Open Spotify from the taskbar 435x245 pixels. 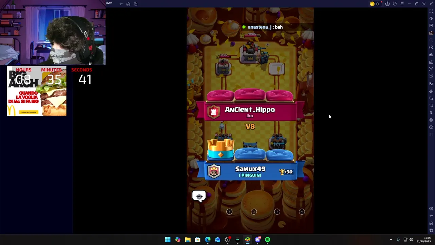click(267, 240)
